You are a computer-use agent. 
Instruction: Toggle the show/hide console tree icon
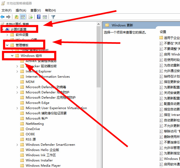[x=23, y=17]
